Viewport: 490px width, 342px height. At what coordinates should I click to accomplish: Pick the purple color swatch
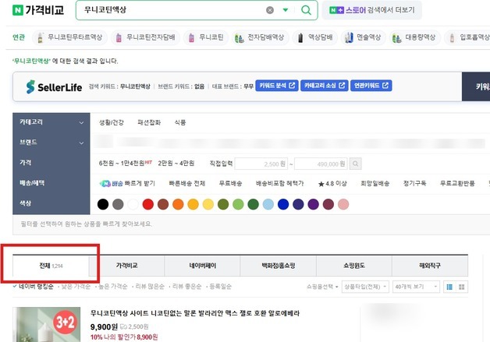[x=313, y=204]
